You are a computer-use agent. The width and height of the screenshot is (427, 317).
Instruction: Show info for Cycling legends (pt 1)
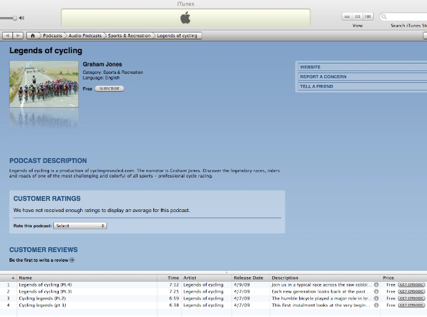[377, 305]
